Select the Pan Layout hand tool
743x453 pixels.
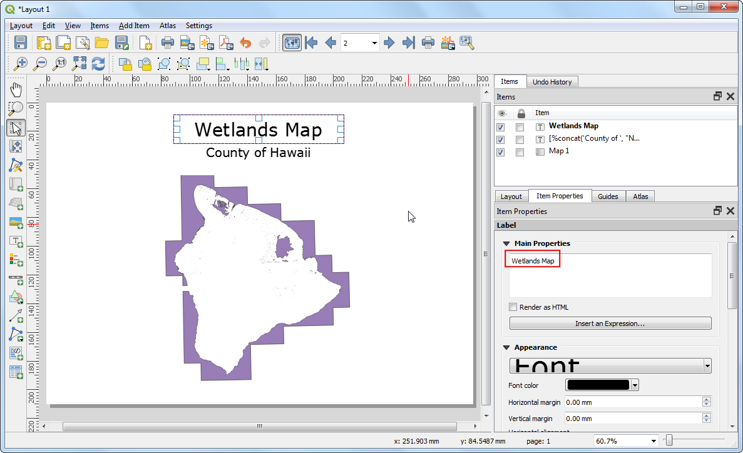(16, 89)
